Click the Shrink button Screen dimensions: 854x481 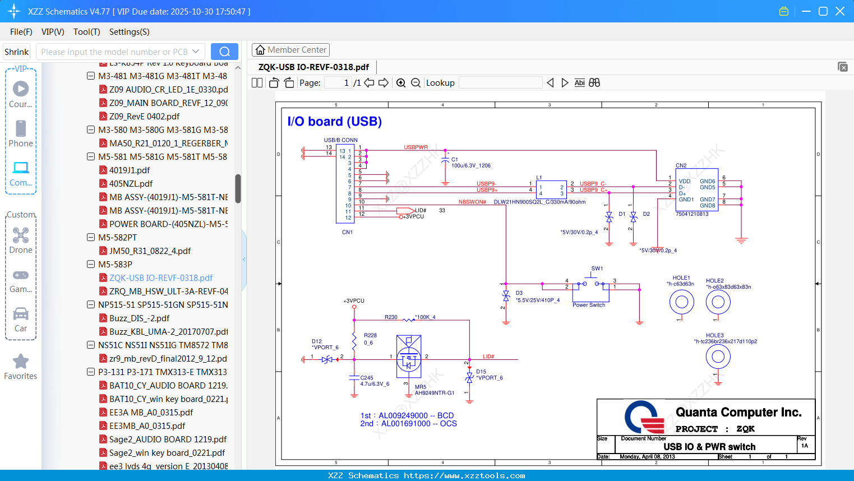pos(16,52)
